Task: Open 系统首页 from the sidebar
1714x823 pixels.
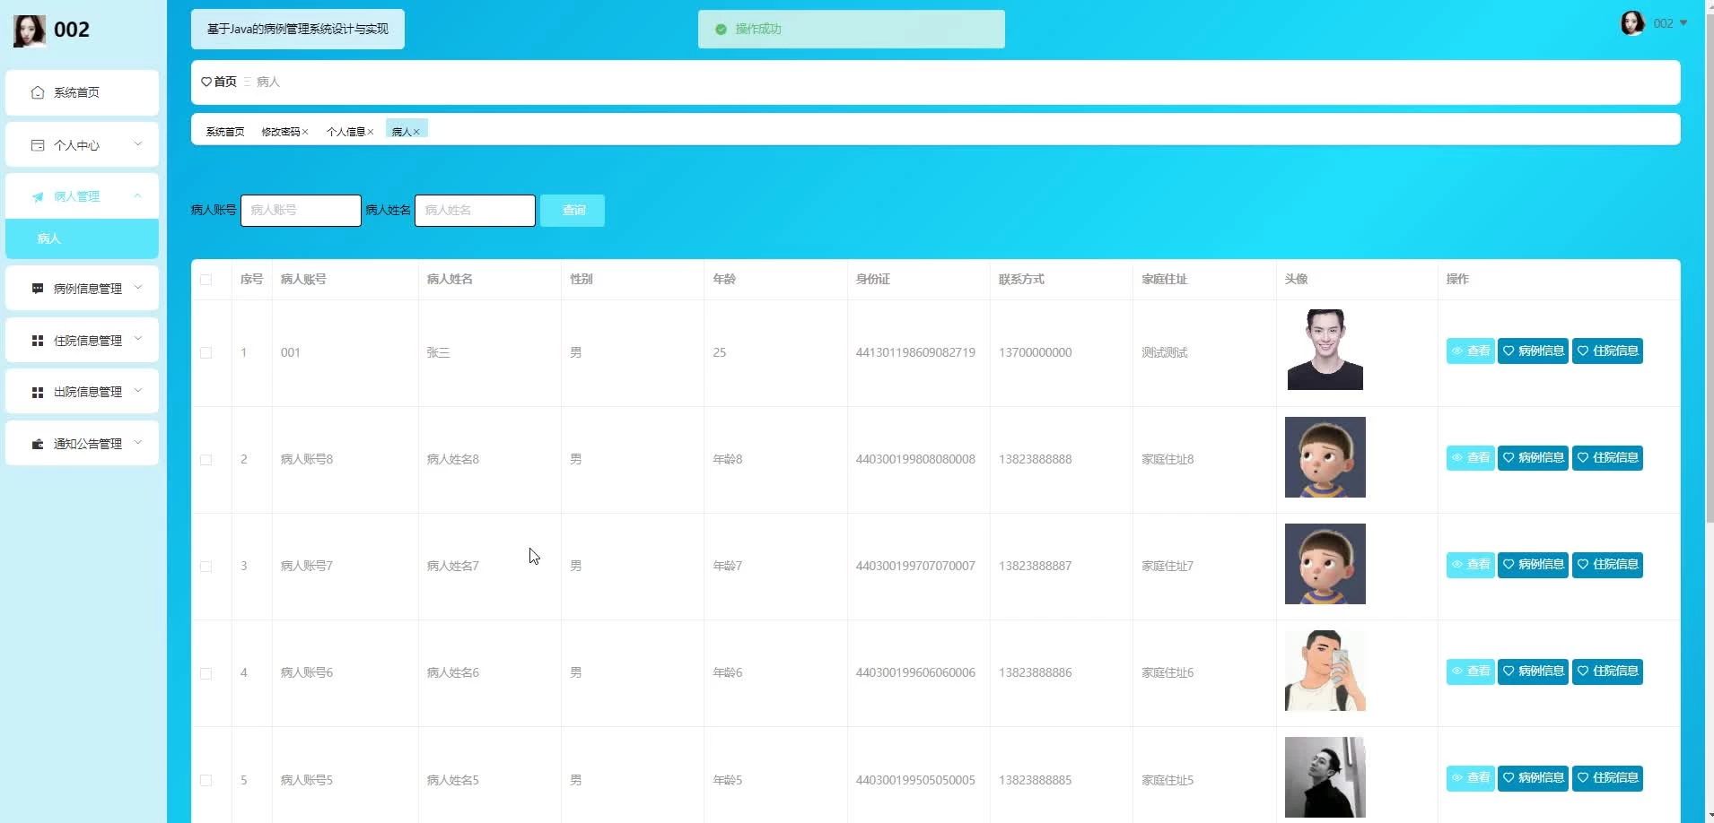Action: pyautogui.click(x=82, y=92)
